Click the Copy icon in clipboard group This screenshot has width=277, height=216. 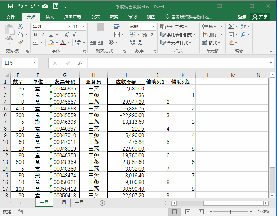[20, 34]
